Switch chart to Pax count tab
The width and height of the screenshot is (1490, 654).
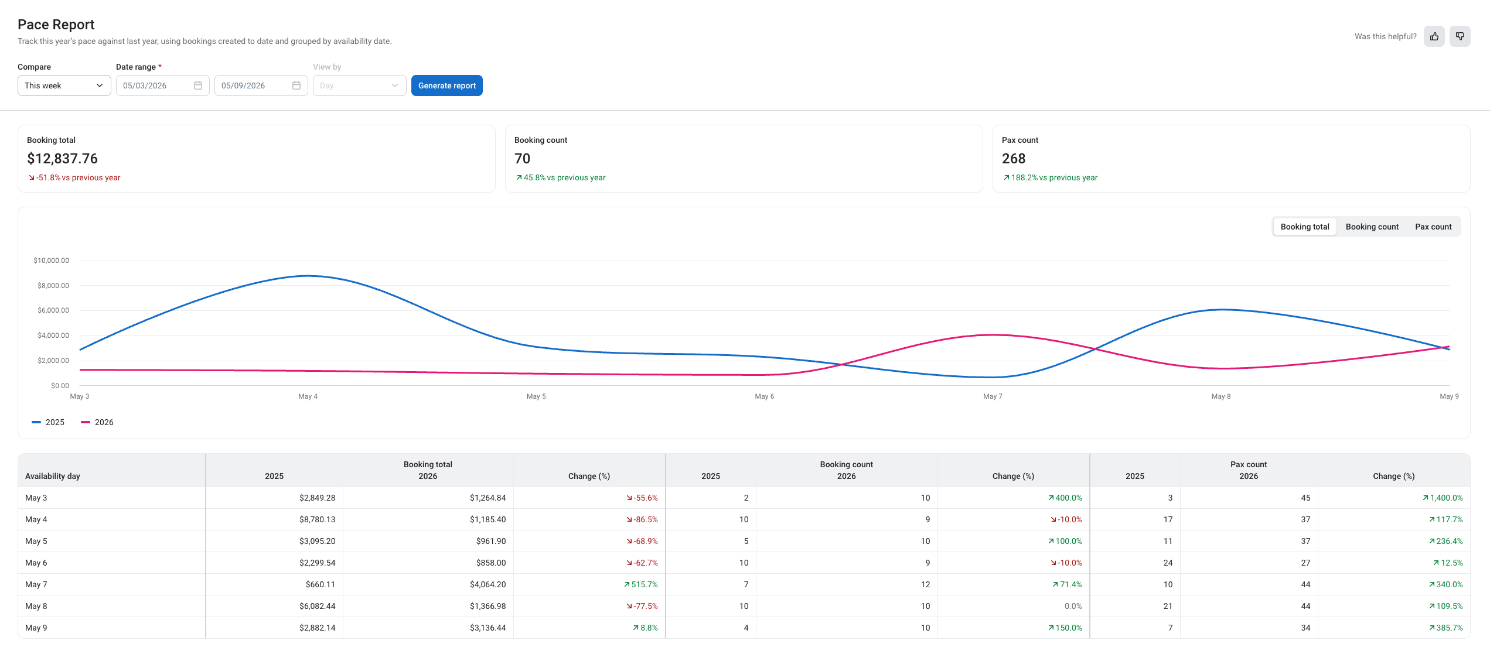(x=1433, y=227)
